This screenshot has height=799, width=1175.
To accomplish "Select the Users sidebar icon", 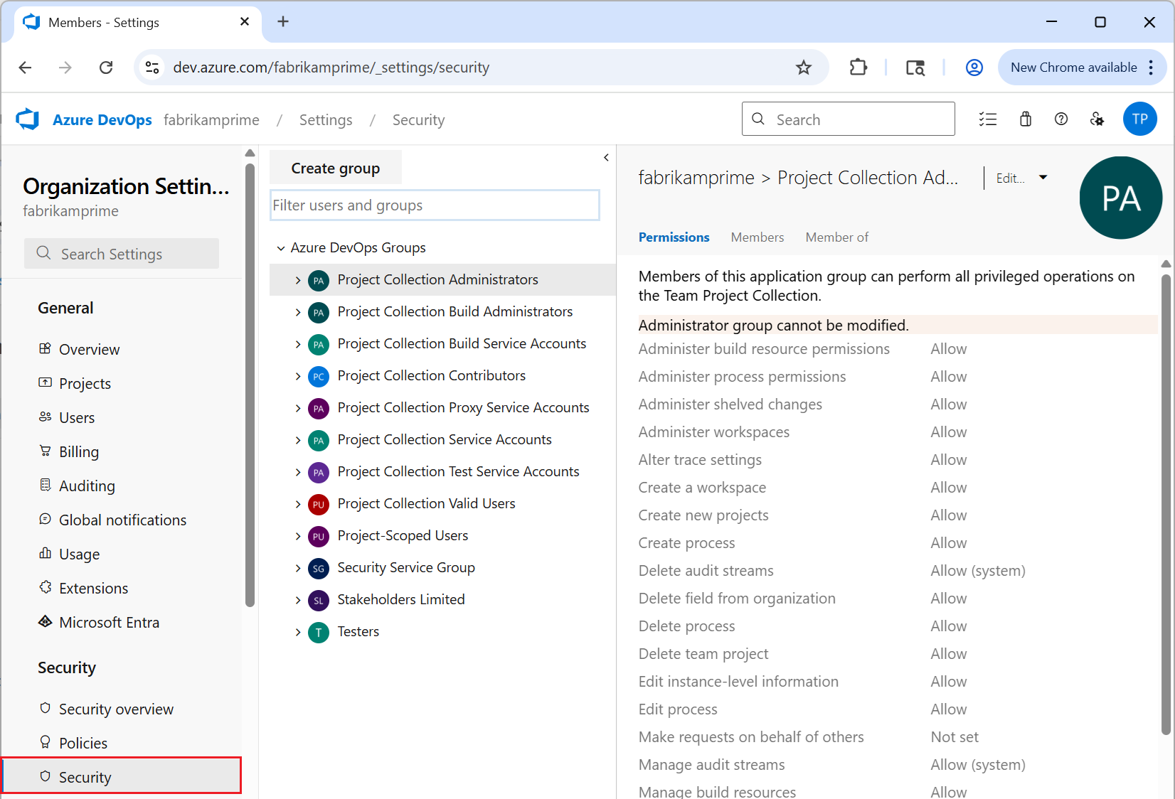I will pyautogui.click(x=46, y=417).
